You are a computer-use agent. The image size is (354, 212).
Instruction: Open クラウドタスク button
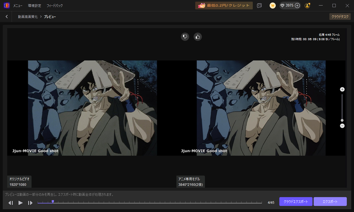pos(340,16)
